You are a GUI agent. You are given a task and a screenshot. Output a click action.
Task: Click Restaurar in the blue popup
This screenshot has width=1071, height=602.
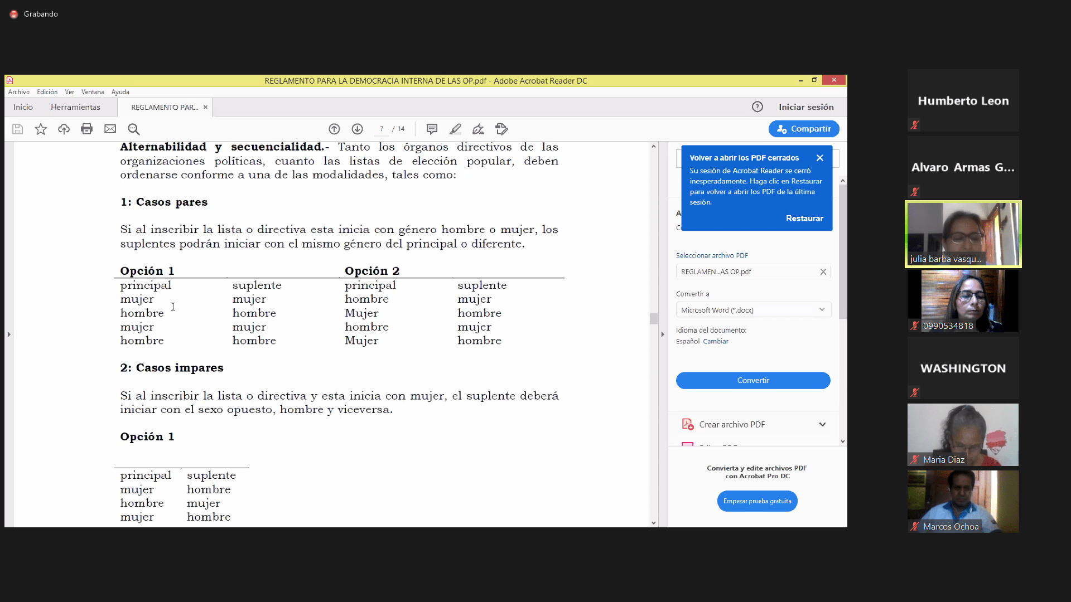[804, 219]
